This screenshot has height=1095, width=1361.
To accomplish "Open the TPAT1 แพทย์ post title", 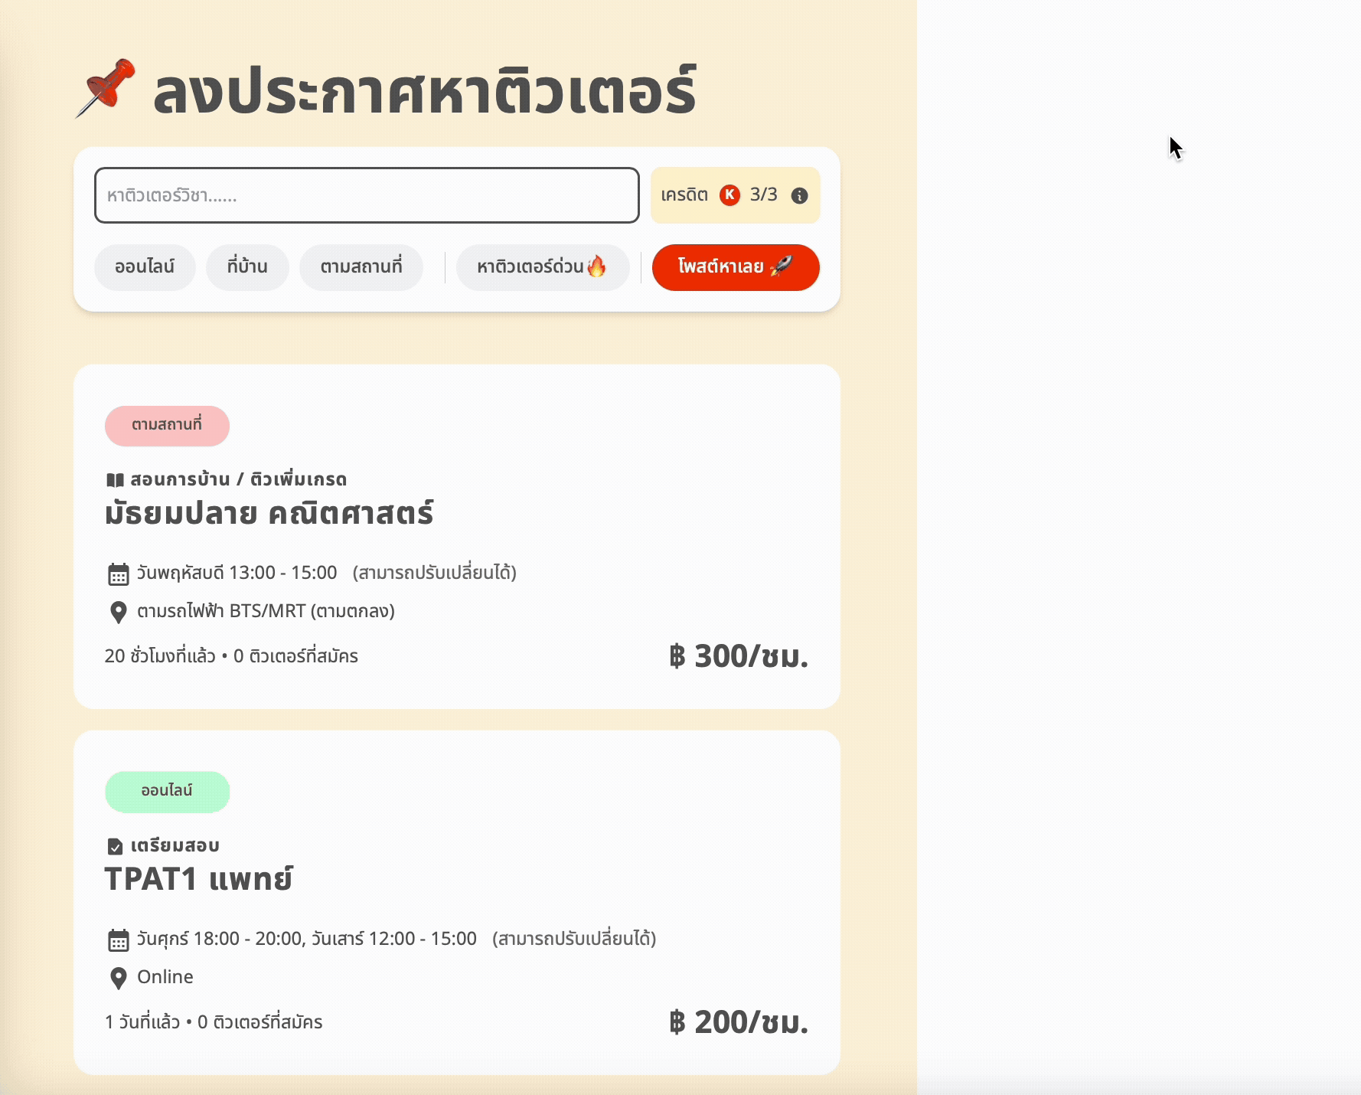I will point(198,879).
